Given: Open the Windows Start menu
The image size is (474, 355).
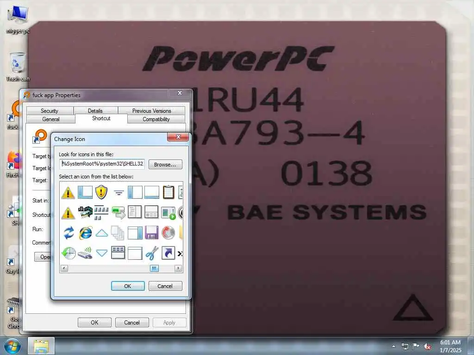Looking at the screenshot, I should point(12,346).
